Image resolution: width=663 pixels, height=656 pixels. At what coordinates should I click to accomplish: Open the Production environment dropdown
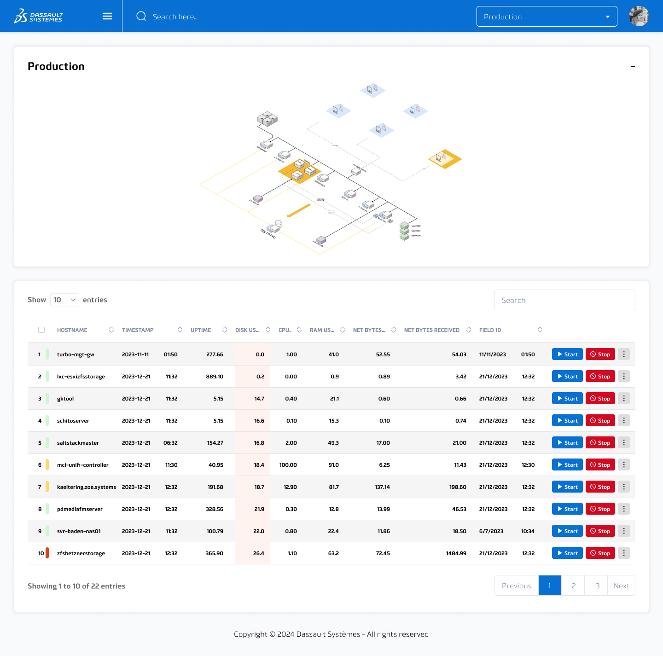click(x=547, y=16)
